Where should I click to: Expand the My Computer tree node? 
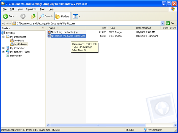3,48
